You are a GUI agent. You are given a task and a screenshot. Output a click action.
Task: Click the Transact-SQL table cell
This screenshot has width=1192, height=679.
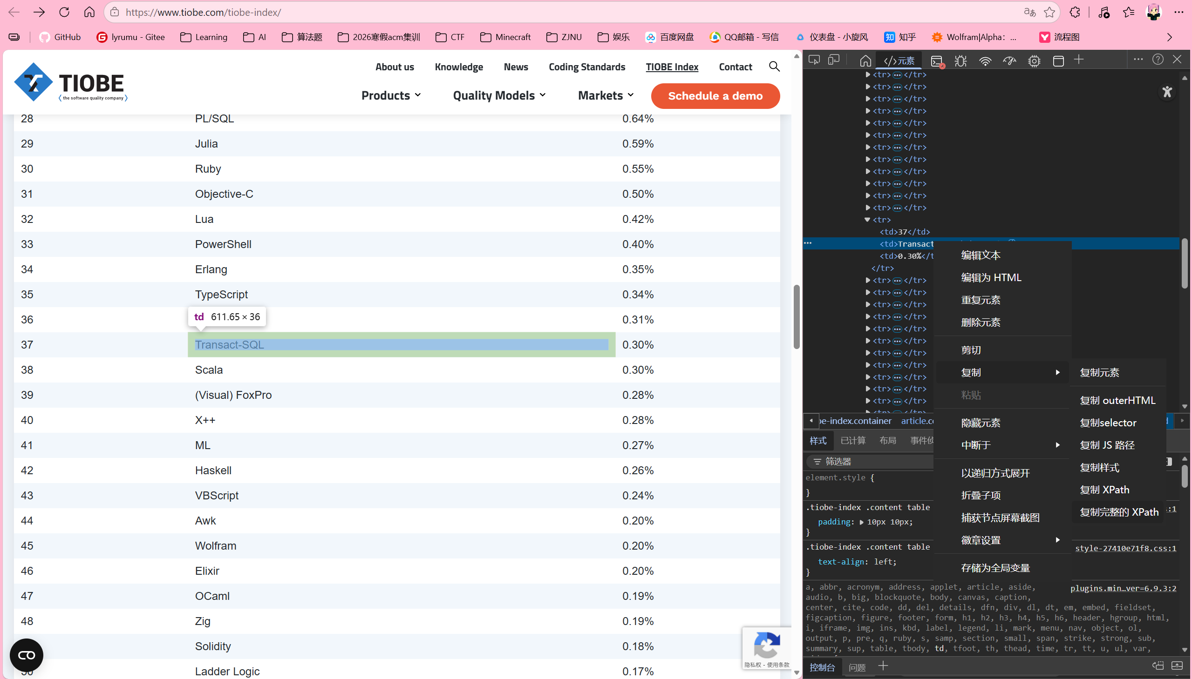pyautogui.click(x=402, y=345)
